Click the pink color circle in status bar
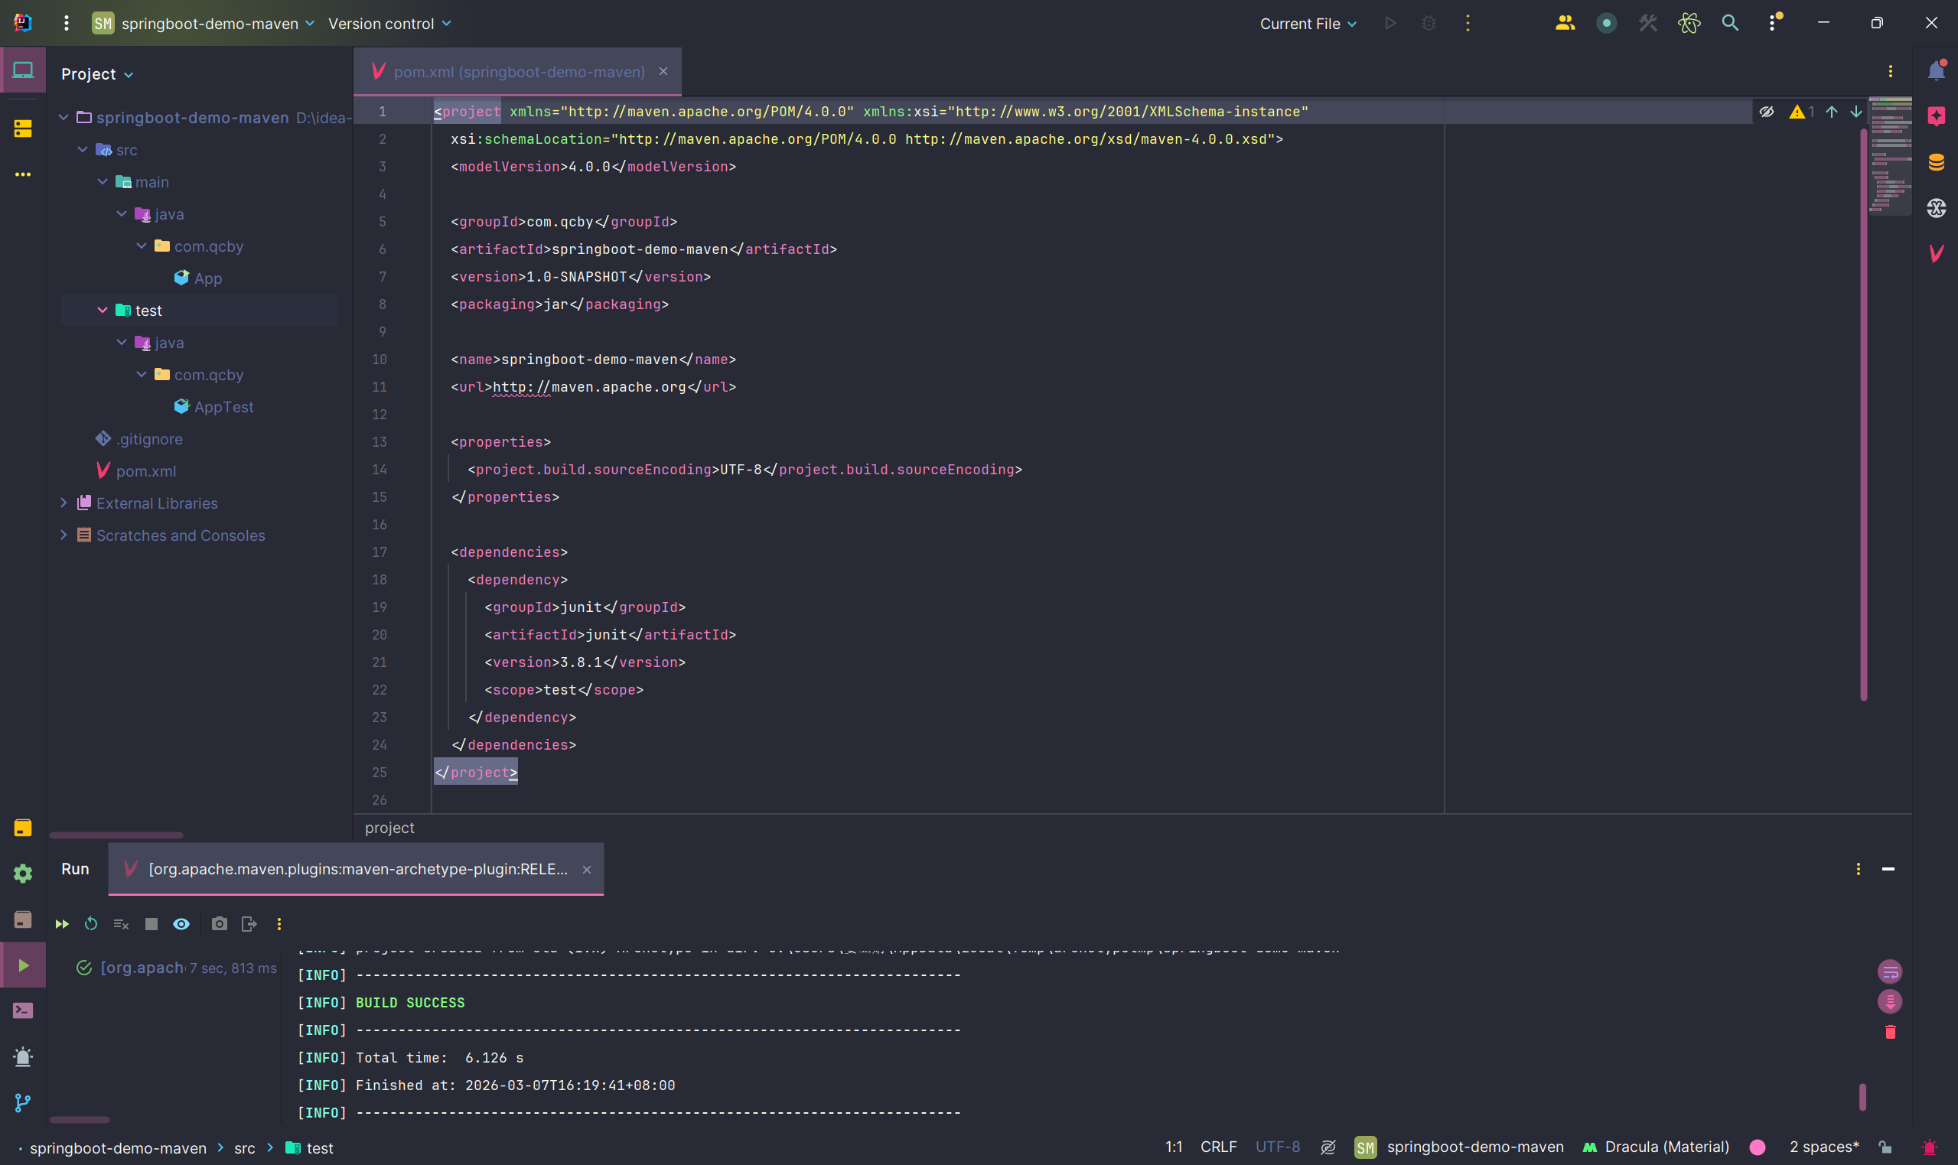Viewport: 1958px width, 1165px height. (x=1758, y=1147)
